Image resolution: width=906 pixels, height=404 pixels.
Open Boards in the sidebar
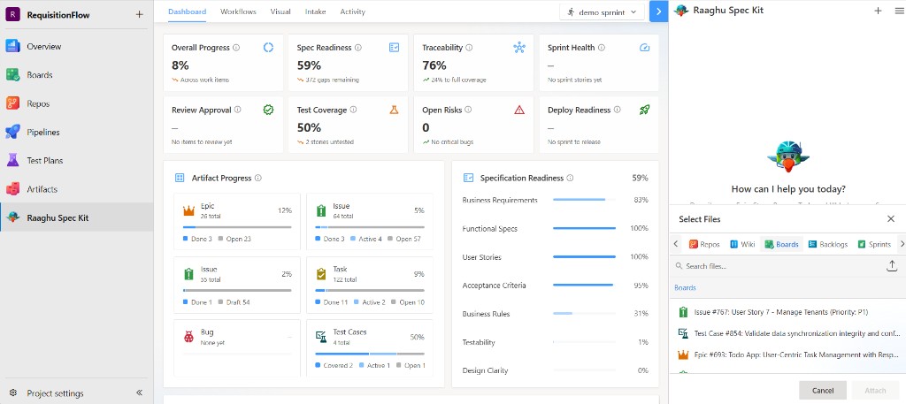[x=76, y=75]
